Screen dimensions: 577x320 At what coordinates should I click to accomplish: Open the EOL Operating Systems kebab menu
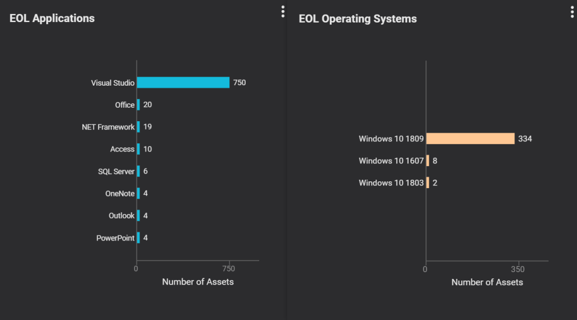click(572, 12)
